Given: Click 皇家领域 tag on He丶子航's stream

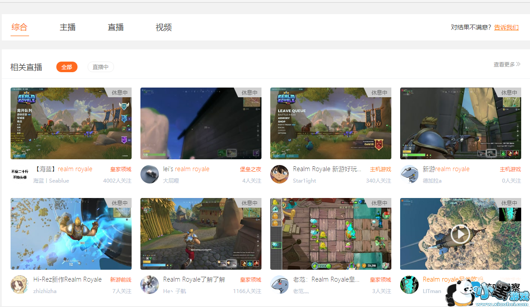Looking at the screenshot, I should (250, 280).
